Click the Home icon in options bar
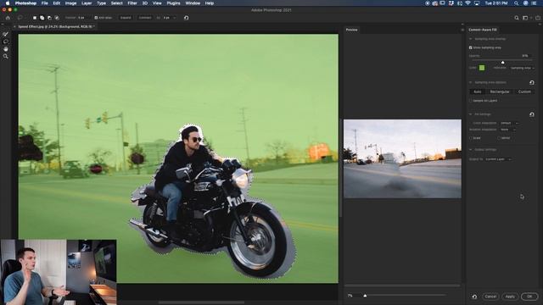Image resolution: width=543 pixels, height=305 pixels. [x=8, y=18]
